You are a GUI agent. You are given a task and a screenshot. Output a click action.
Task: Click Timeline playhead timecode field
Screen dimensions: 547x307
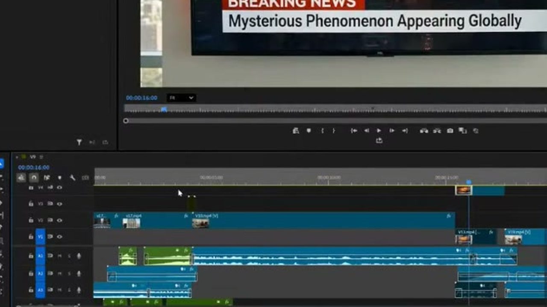34,168
